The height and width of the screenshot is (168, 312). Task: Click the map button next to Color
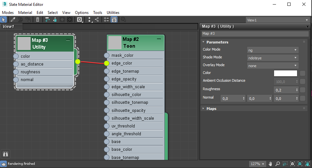click(303, 73)
